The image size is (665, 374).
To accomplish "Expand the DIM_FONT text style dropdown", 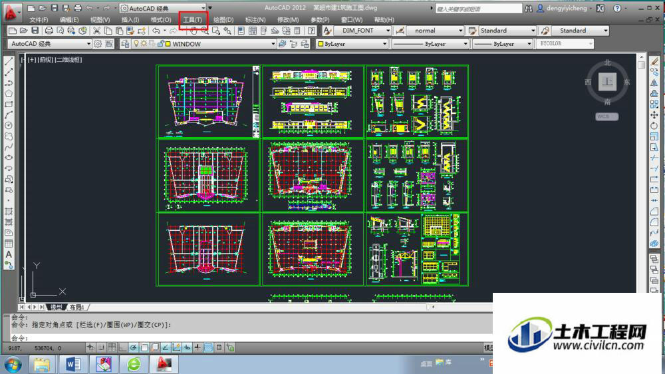I will coord(388,31).
